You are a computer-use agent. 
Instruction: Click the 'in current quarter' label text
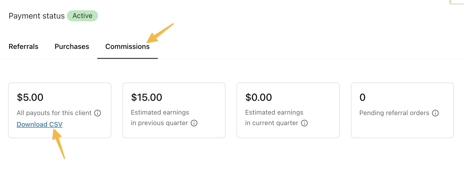tap(272, 123)
